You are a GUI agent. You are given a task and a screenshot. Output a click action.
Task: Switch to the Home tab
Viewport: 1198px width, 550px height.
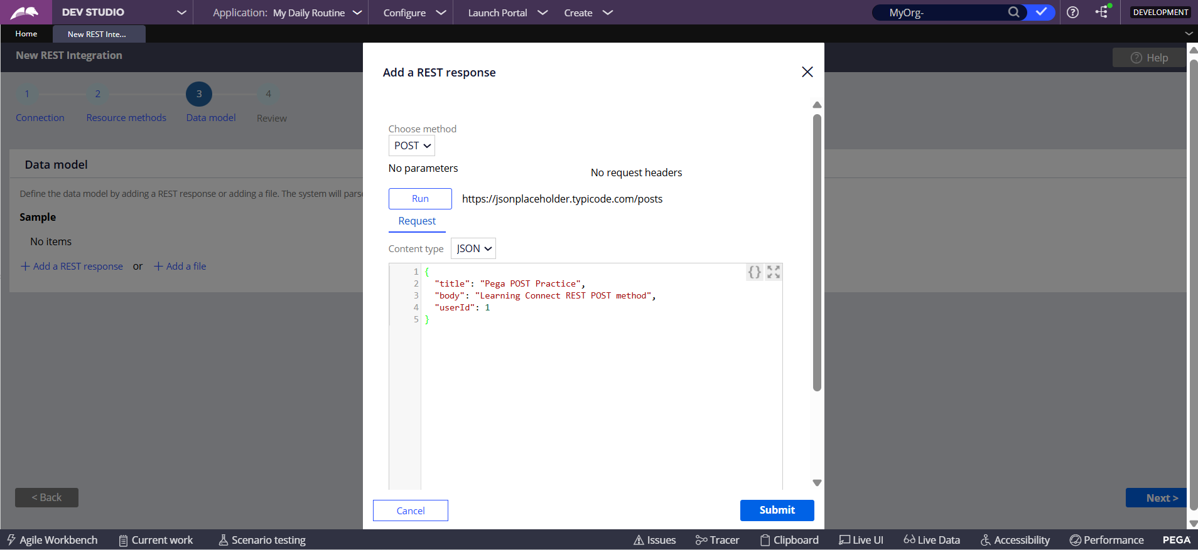point(26,34)
